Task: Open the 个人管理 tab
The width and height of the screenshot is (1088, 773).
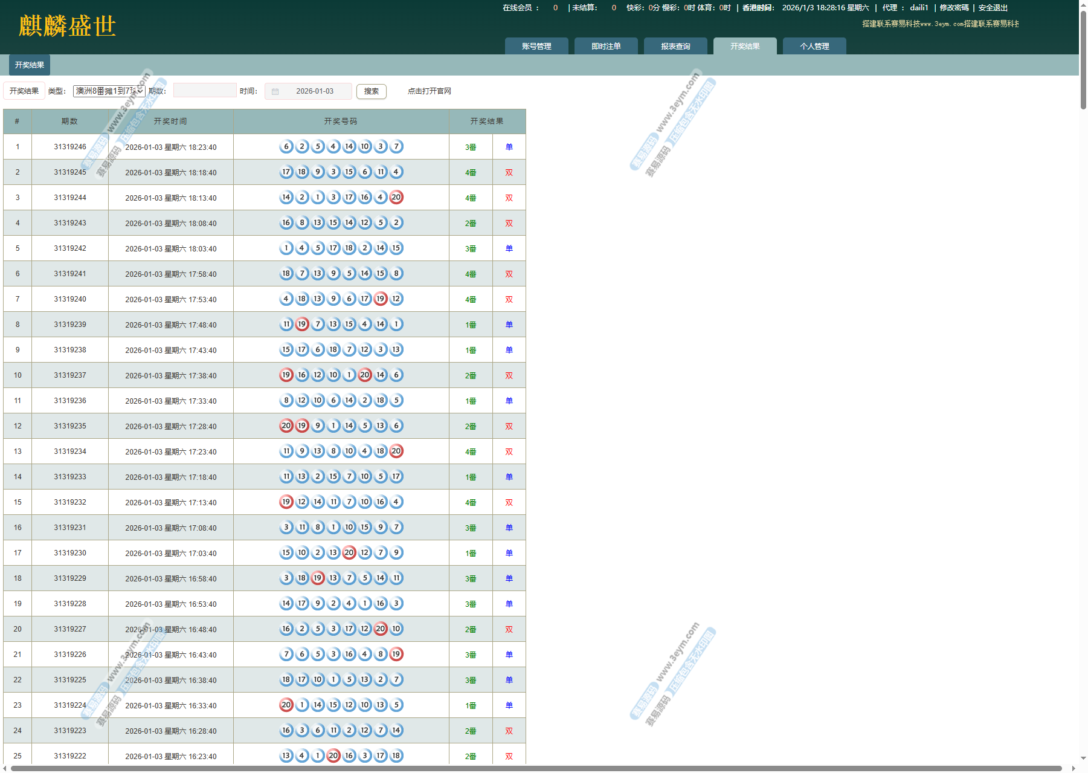Action: [814, 47]
